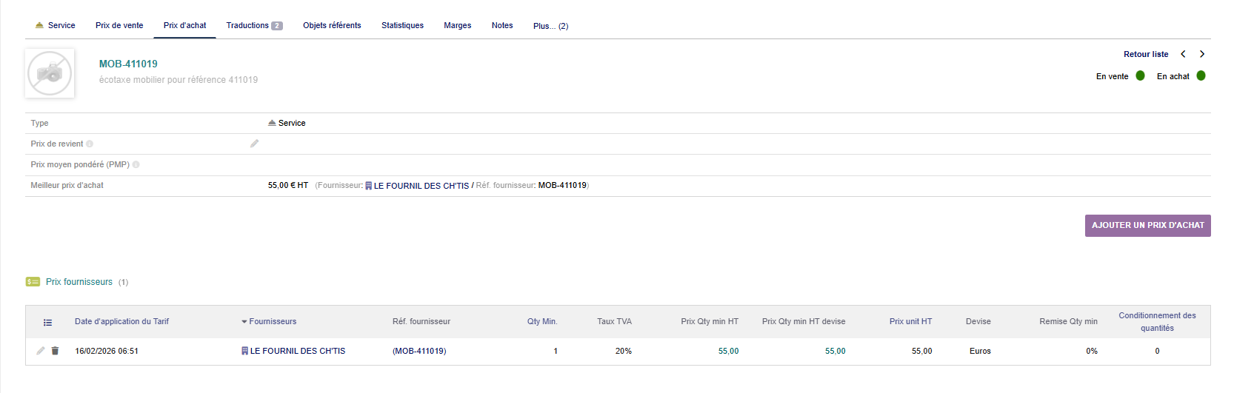
Task: Click the PMP info tooltip icon
Action: tap(136, 165)
